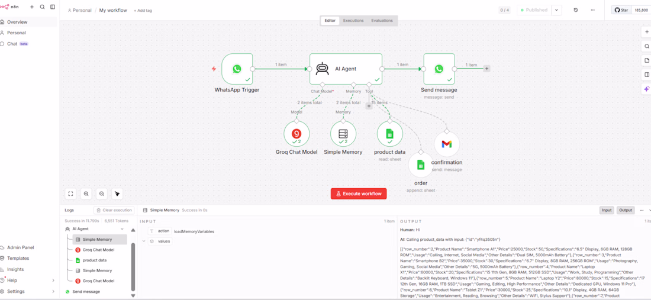Click Add tag button

coord(143,11)
